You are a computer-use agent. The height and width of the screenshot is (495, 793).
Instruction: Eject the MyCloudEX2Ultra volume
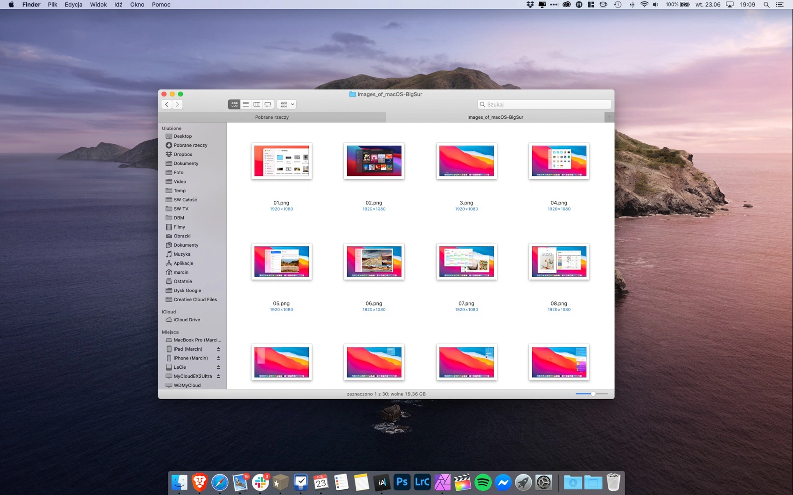218,376
